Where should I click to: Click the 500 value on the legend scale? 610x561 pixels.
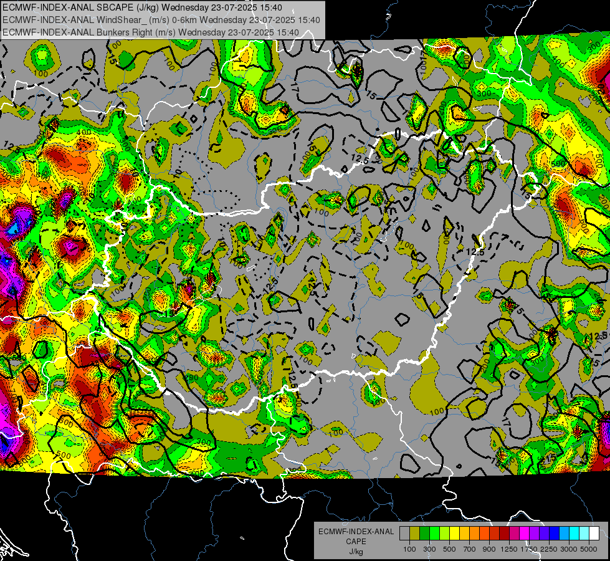click(x=449, y=549)
